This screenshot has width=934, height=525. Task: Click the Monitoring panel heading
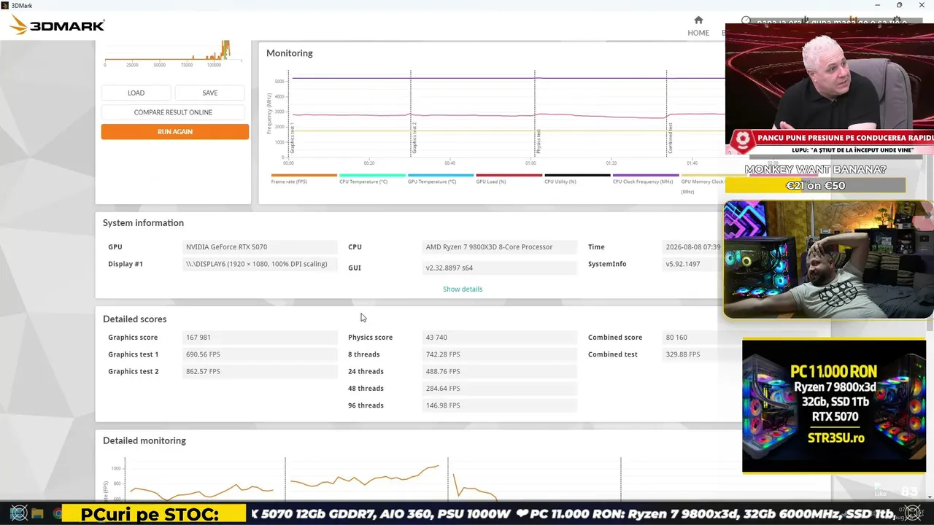tap(290, 53)
